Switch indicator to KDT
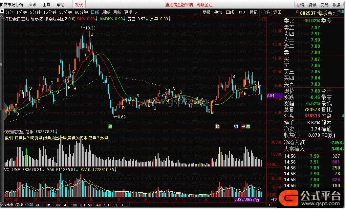 click(106, 205)
